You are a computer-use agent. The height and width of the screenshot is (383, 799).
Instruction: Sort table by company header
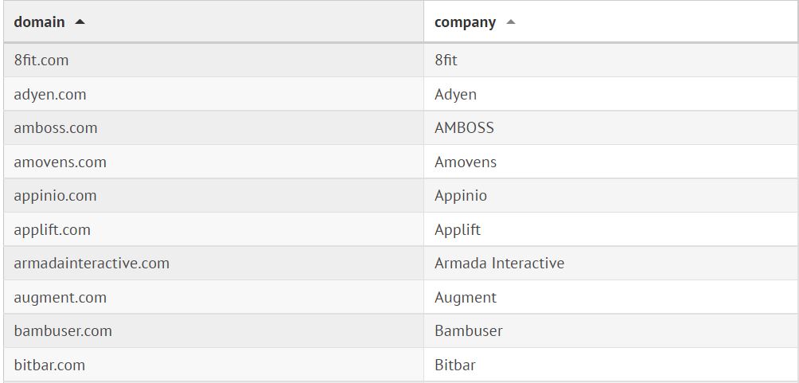[465, 22]
